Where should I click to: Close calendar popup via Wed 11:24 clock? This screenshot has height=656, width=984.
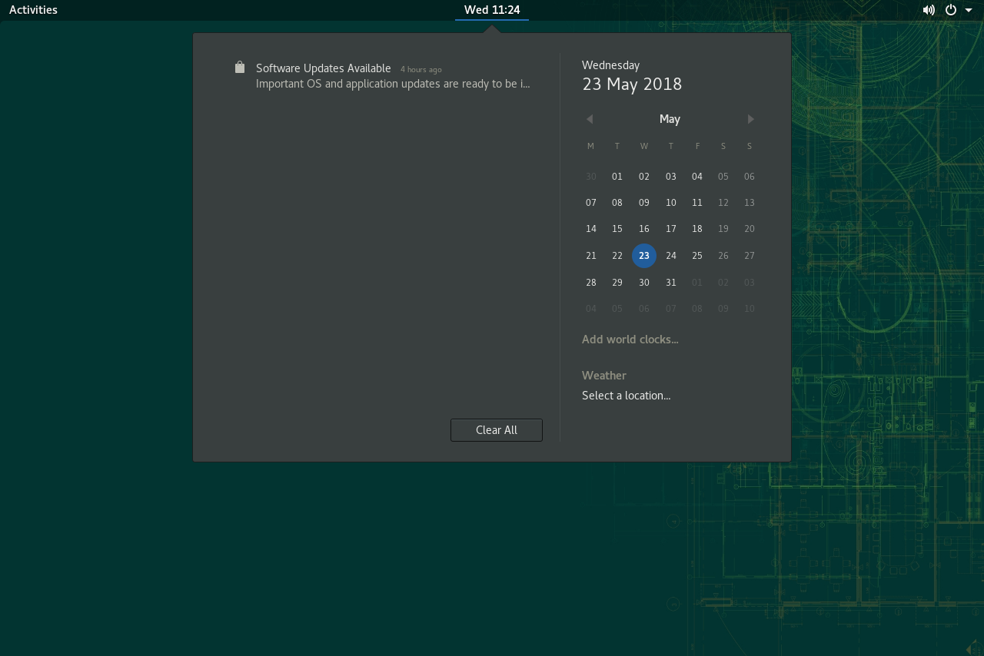click(492, 10)
